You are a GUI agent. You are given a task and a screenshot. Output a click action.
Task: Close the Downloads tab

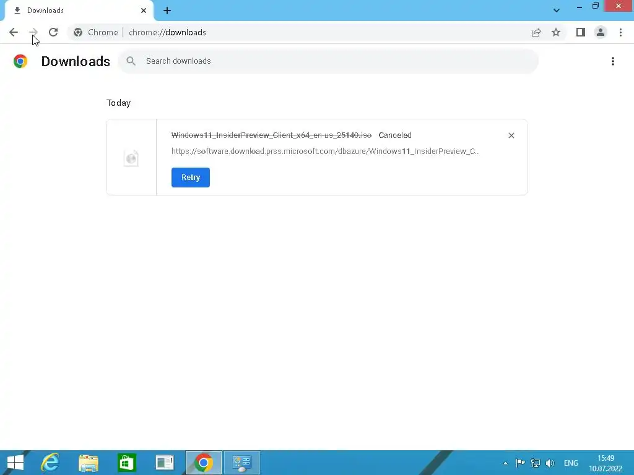144,11
